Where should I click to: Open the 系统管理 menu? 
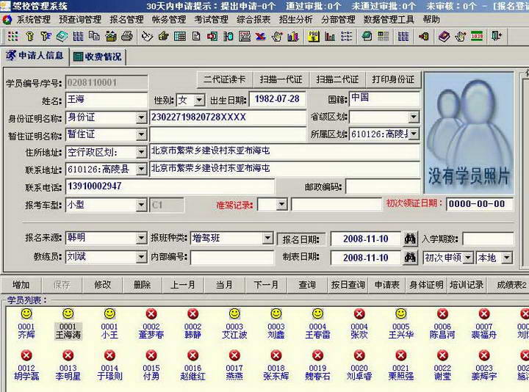(x=33, y=20)
